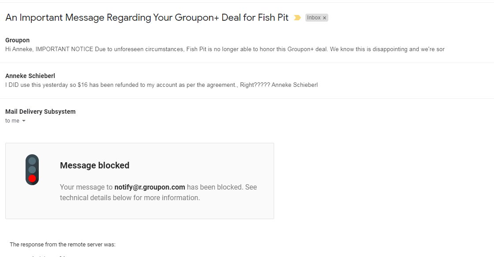Click the $16 refund reply preview text

pos(162,85)
